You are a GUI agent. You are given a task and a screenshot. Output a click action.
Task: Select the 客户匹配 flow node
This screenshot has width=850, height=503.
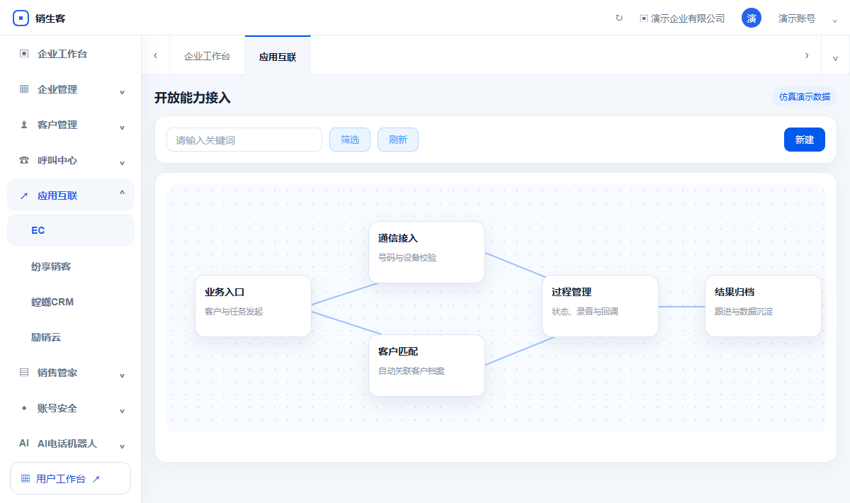click(x=427, y=366)
